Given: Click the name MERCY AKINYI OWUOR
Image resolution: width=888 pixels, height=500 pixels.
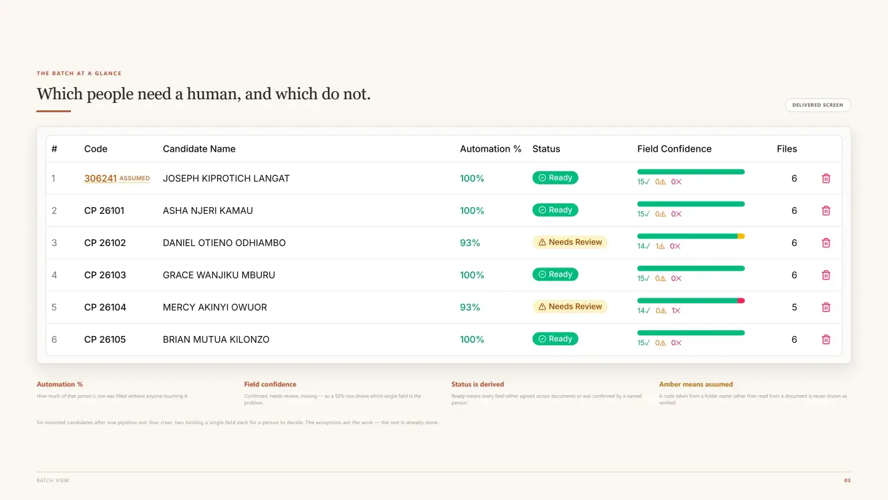Looking at the screenshot, I should 215,307.
